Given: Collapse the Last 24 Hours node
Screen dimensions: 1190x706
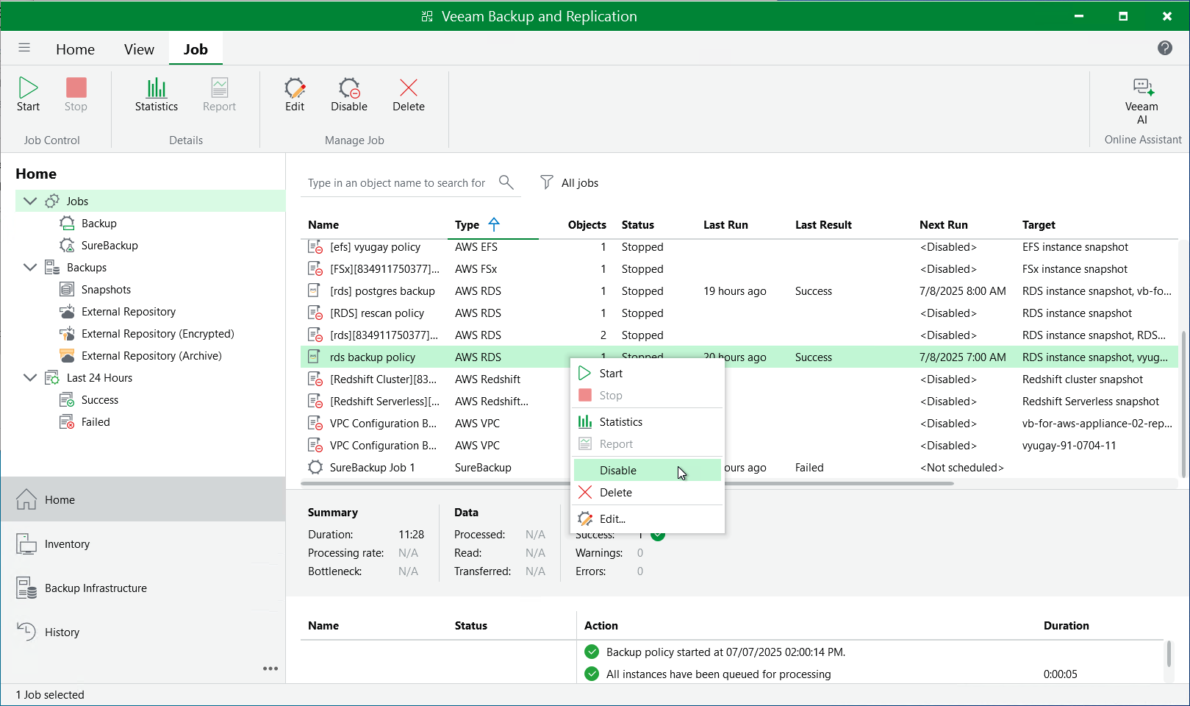Looking at the screenshot, I should 30,377.
